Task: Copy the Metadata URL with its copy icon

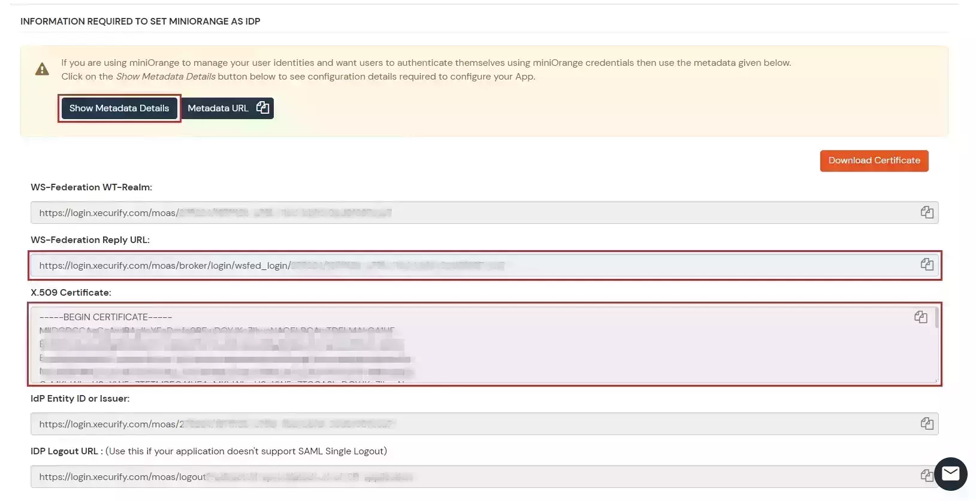Action: [262, 108]
